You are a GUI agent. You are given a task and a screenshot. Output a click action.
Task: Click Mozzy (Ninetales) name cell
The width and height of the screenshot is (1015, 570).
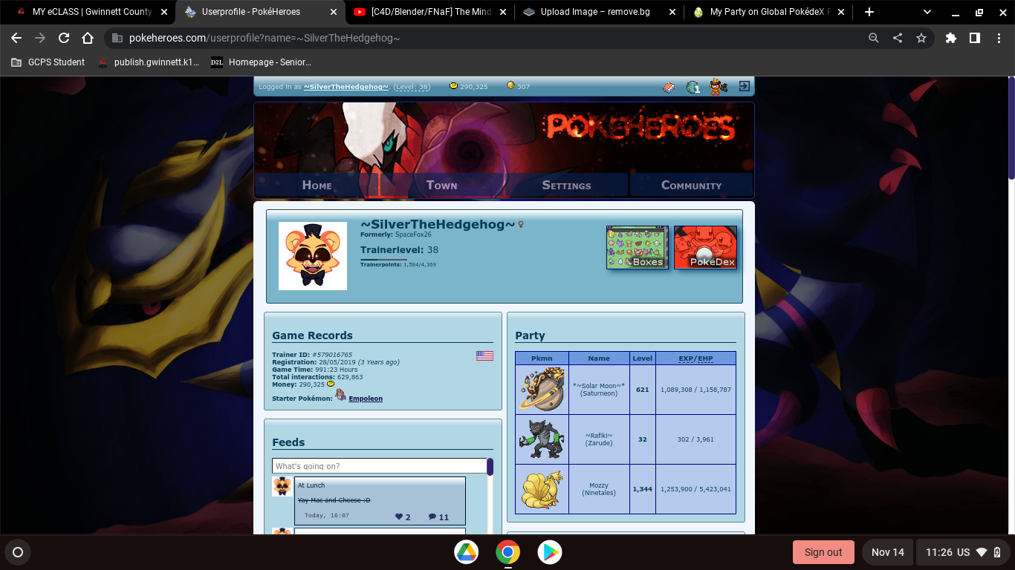tap(599, 489)
